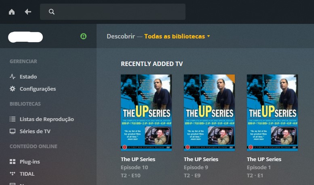Image resolution: width=314 pixels, height=185 pixels.
Task: Click the dropdown arrow beside Todas as bibliotecas
Action: pos(209,36)
